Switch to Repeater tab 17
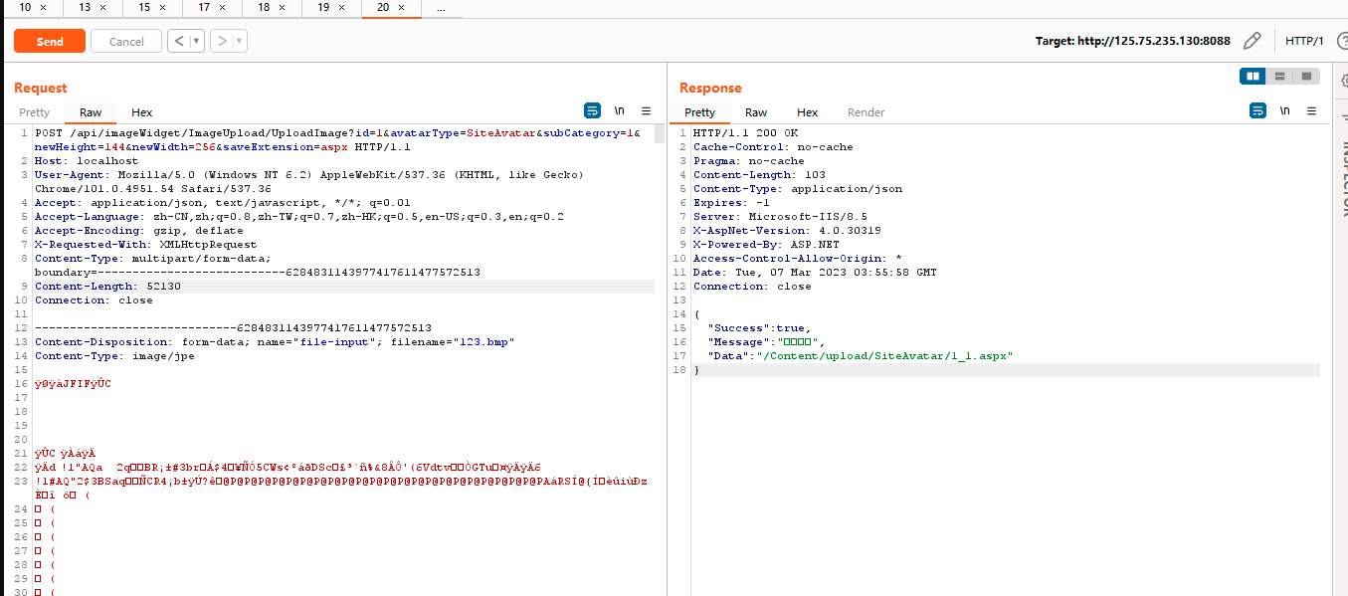The height and width of the screenshot is (596, 1348). click(204, 7)
